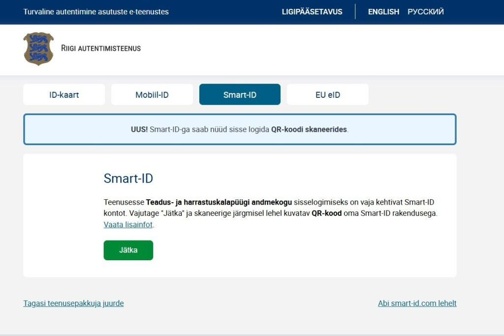Click the UUS! QR-koodi skaneerides notice banner
This screenshot has height=336, width=504.
[240, 129]
